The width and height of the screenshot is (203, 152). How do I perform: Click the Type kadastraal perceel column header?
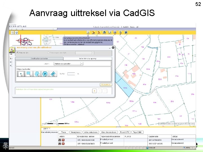[112, 137]
